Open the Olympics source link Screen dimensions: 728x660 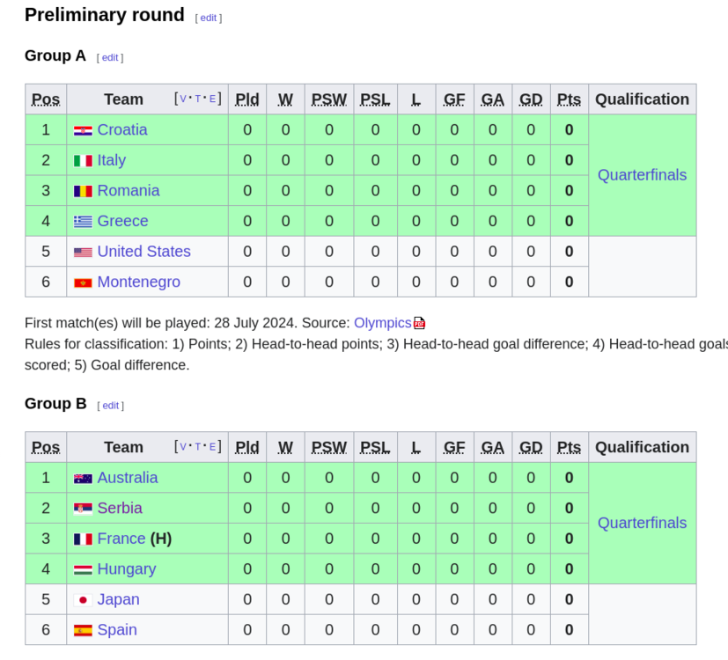coord(382,323)
